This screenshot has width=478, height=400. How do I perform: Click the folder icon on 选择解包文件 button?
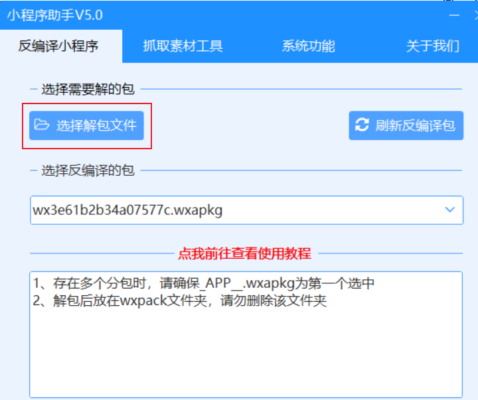[x=41, y=125]
